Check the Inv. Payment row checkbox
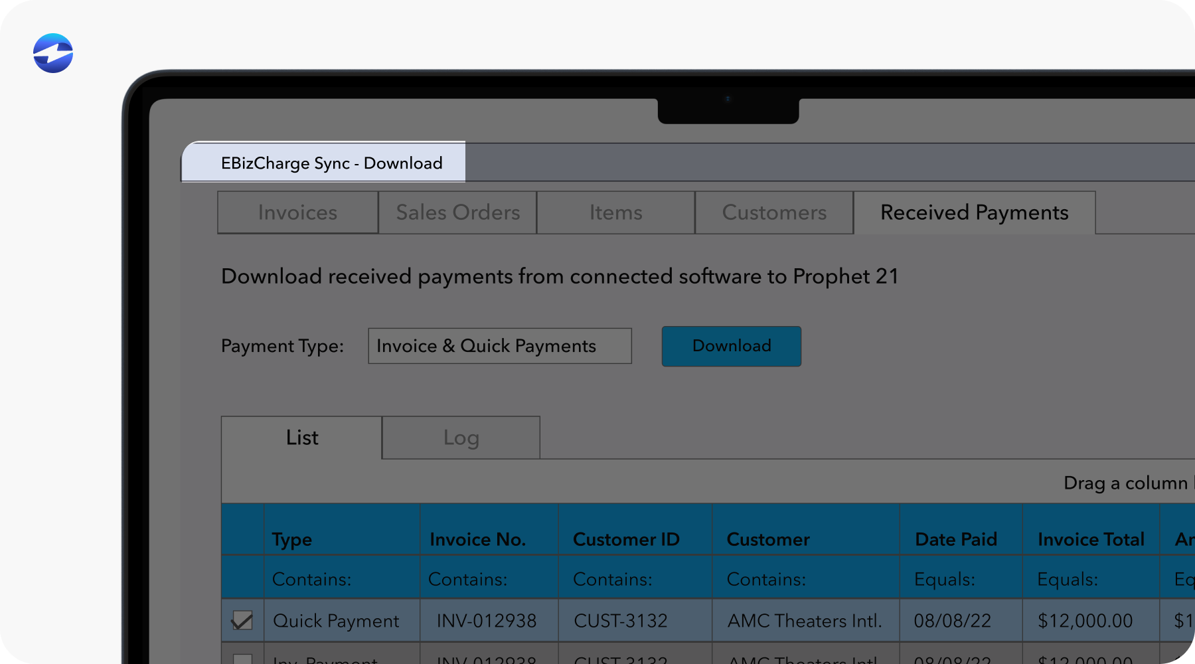The height and width of the screenshot is (664, 1195). pos(242,659)
